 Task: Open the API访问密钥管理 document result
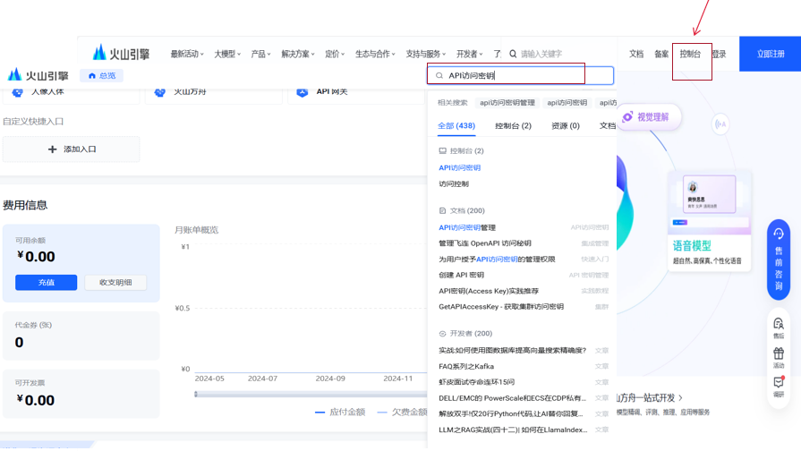point(467,227)
